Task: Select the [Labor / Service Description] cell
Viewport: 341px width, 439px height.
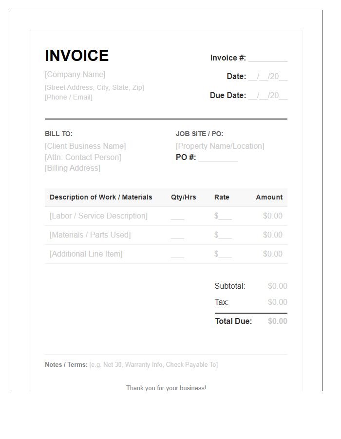Action: (x=99, y=216)
